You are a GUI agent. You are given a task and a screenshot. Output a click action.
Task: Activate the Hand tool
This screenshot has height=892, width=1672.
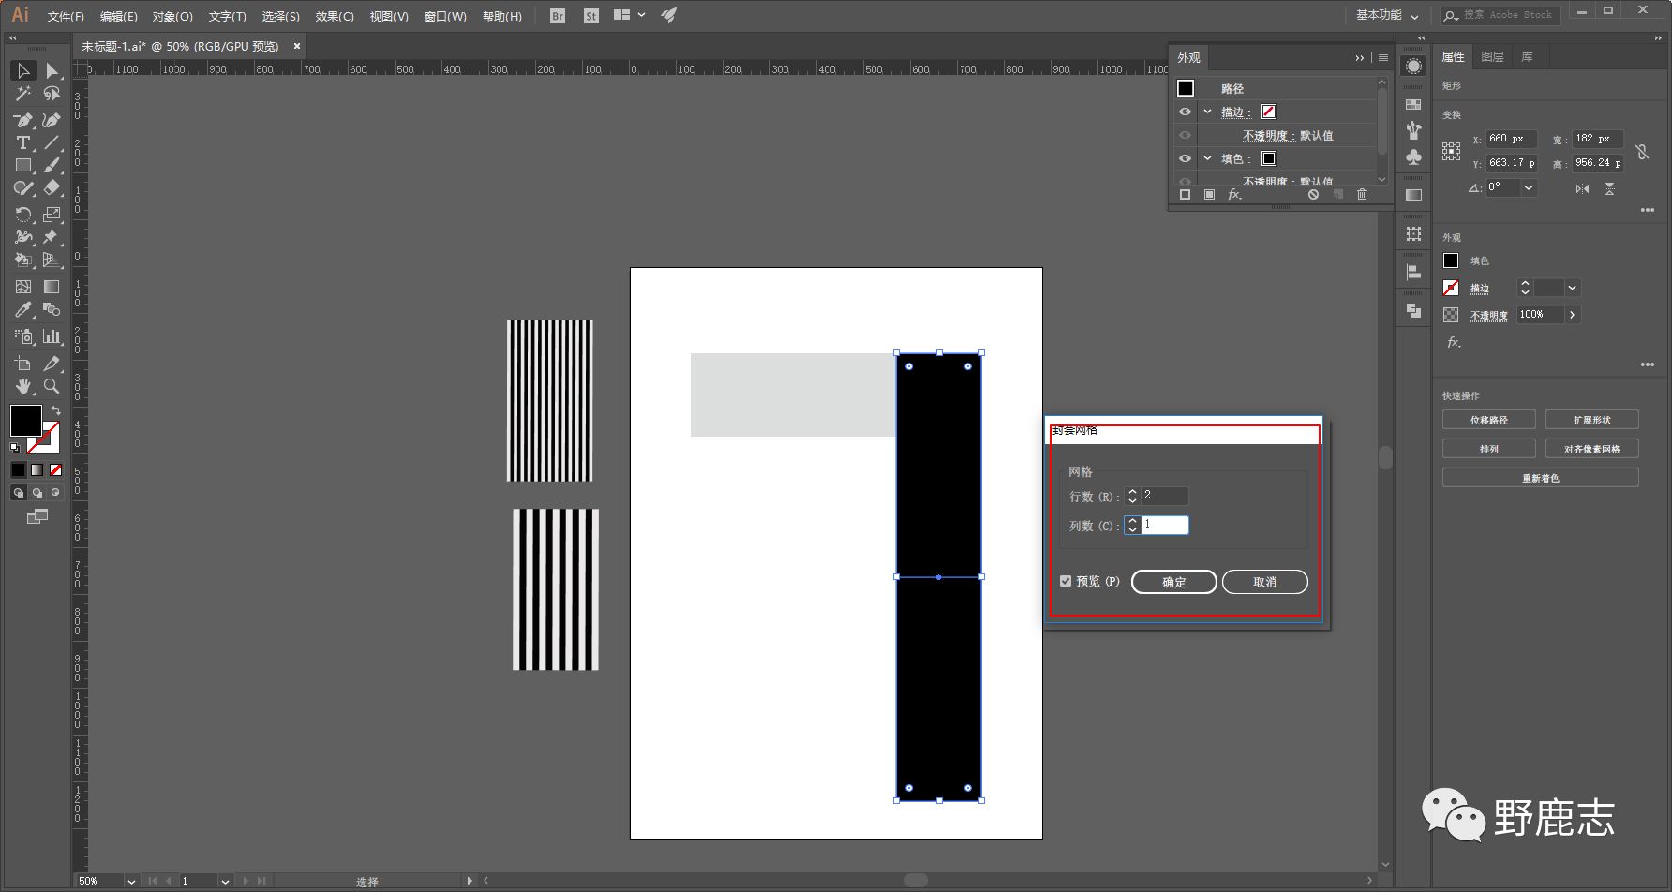point(23,386)
